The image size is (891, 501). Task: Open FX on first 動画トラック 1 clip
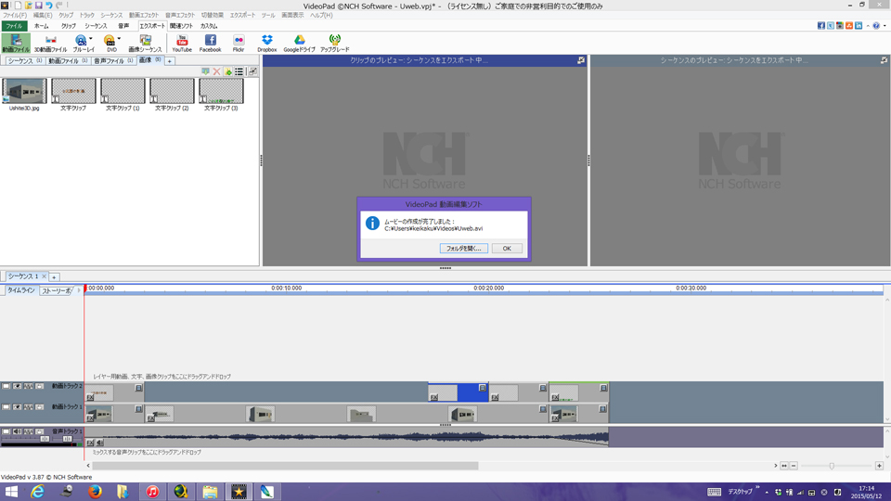pos(90,418)
